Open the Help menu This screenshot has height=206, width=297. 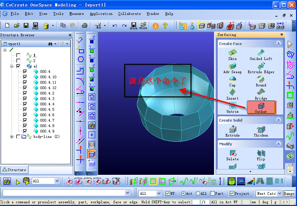pos(169,14)
